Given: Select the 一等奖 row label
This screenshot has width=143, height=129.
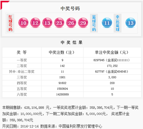Looking at the screenshot, I should pyautogui.click(x=22, y=60).
